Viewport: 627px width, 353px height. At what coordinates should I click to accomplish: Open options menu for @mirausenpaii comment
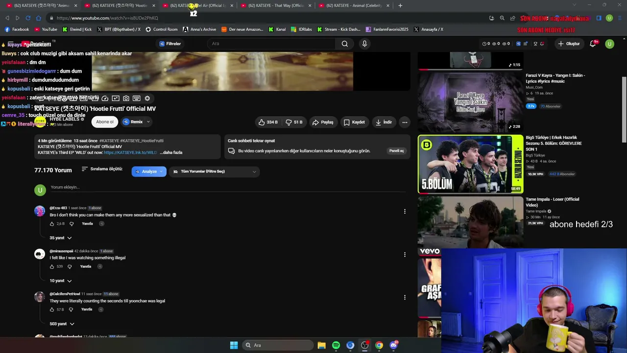(x=405, y=254)
